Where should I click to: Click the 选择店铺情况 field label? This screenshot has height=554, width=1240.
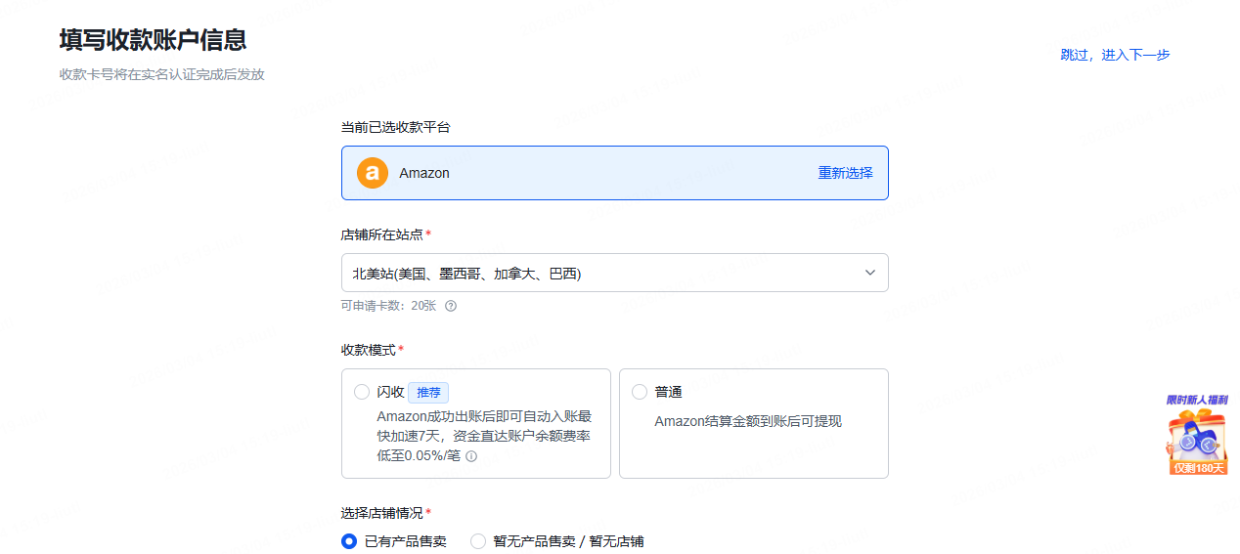(382, 513)
